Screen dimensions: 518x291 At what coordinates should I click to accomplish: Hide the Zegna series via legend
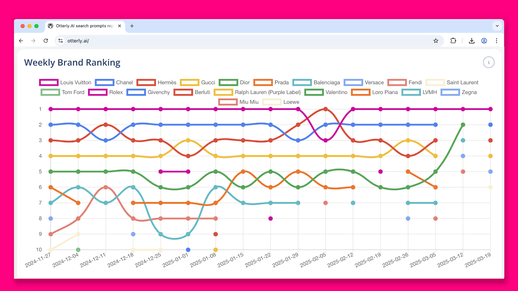(x=459, y=92)
